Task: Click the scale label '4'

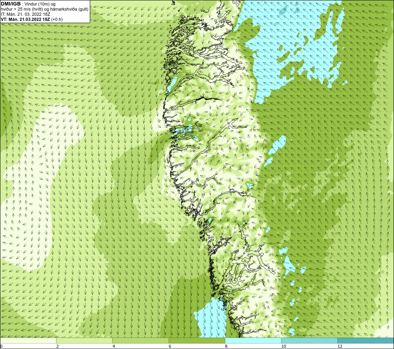Action: tap(114, 347)
